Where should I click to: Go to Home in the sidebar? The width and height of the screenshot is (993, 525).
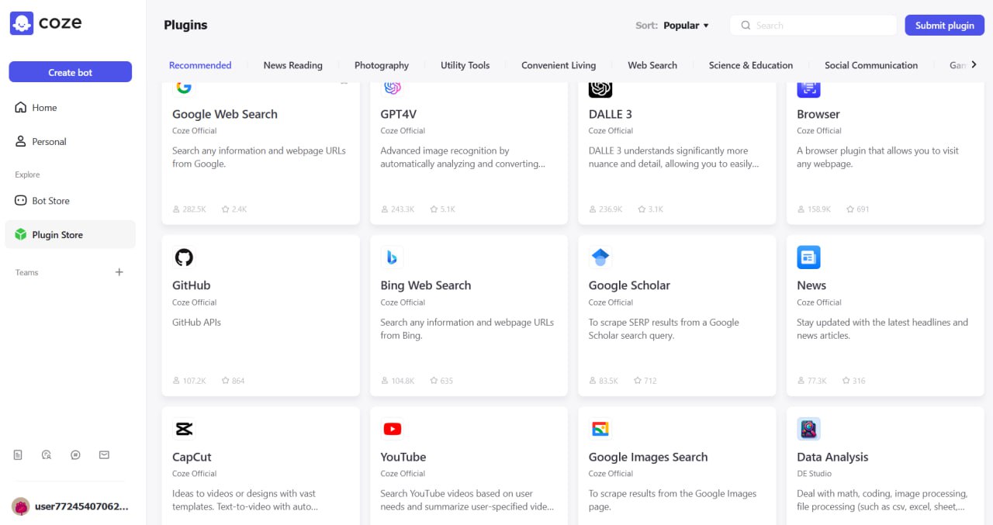[44, 108]
